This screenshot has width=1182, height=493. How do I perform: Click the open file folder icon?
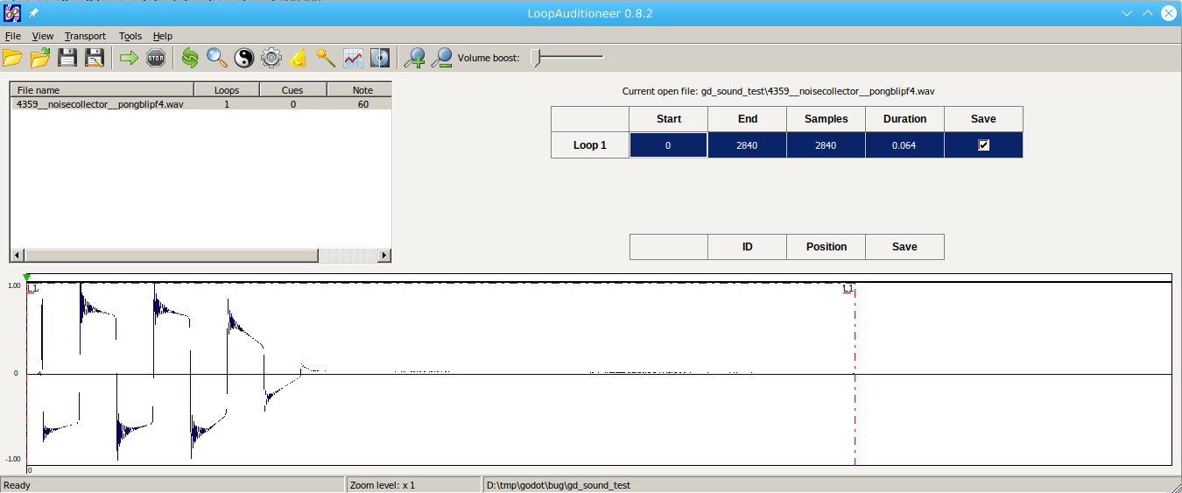tap(12, 59)
